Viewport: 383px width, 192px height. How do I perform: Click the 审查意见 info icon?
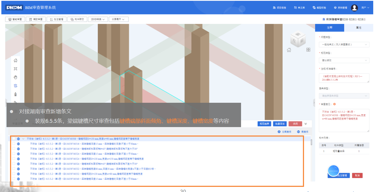pyautogui.click(x=334, y=104)
